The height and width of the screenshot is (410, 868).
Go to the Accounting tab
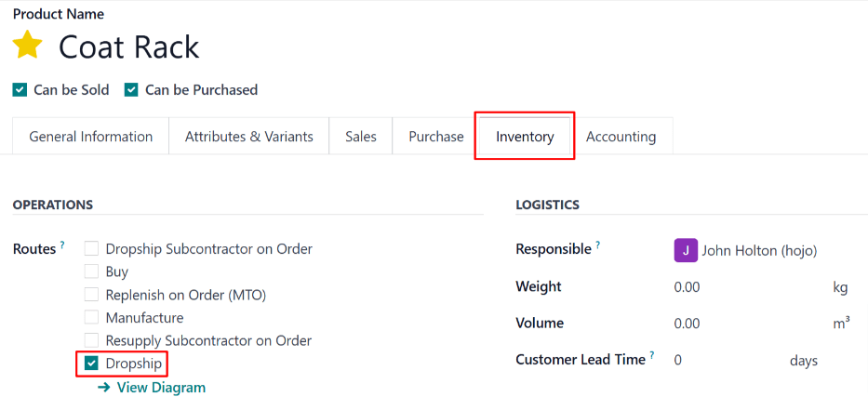(621, 137)
